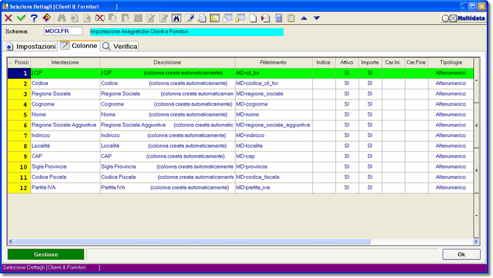Viewport: 493px width, 278px height.
Task: Click the Tipologia column header
Action: tap(451, 62)
